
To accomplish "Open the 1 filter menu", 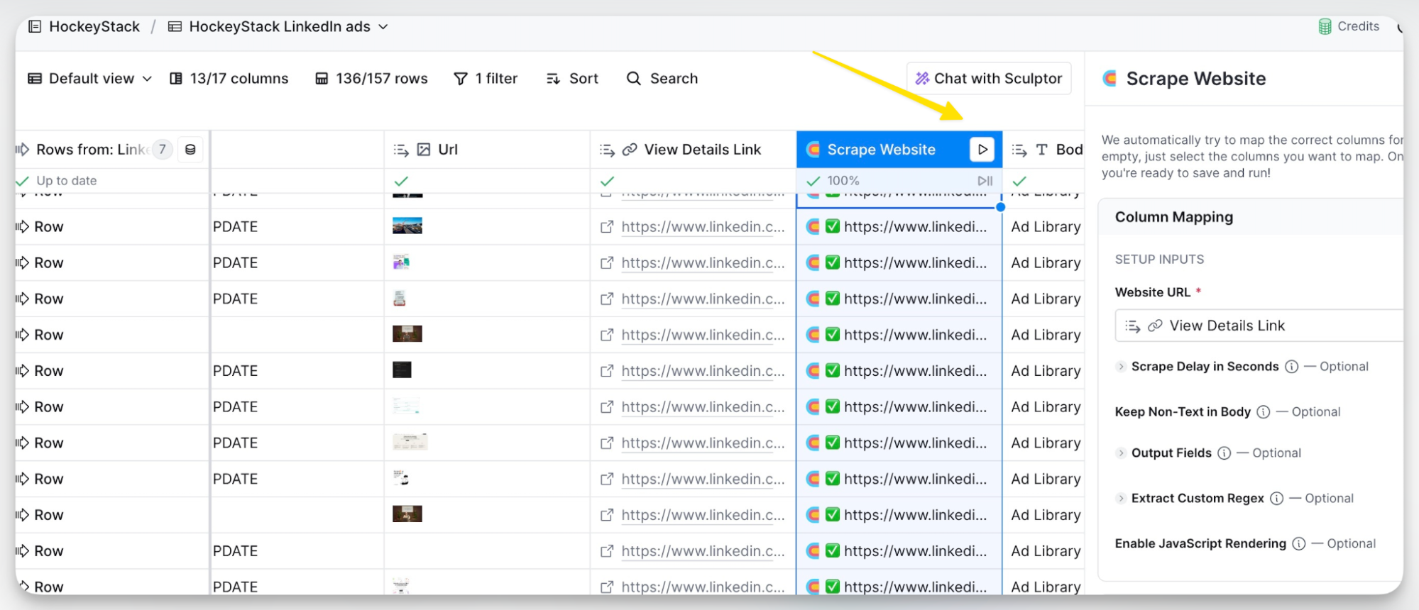I will point(486,79).
